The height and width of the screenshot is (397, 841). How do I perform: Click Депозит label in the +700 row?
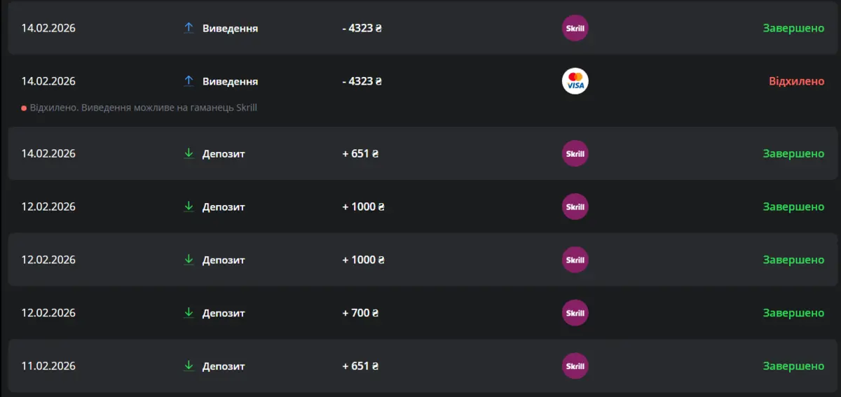pos(224,313)
